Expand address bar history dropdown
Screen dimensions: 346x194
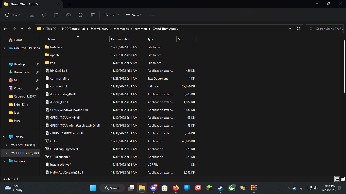(290, 29)
